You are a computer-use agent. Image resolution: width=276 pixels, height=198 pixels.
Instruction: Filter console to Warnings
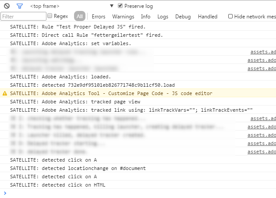[x=123, y=17]
